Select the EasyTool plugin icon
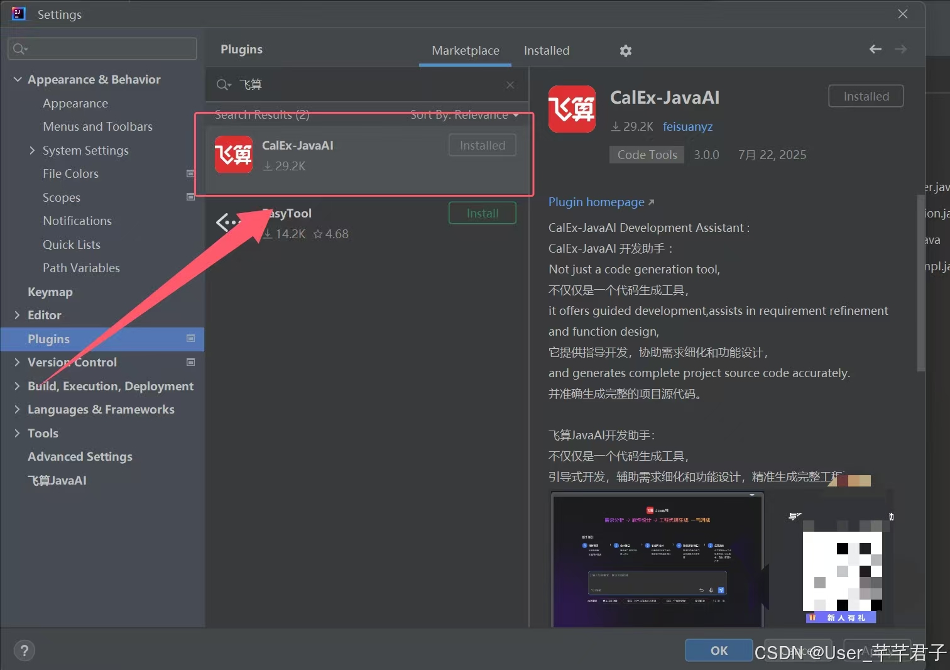950x670 pixels. tap(229, 222)
